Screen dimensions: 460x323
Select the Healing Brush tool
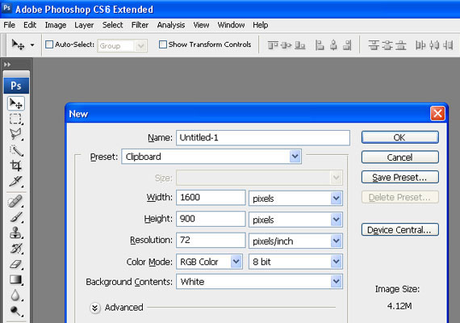tap(15, 201)
